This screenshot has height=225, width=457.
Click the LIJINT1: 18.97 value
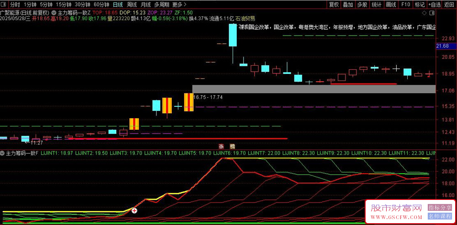coord(57,152)
